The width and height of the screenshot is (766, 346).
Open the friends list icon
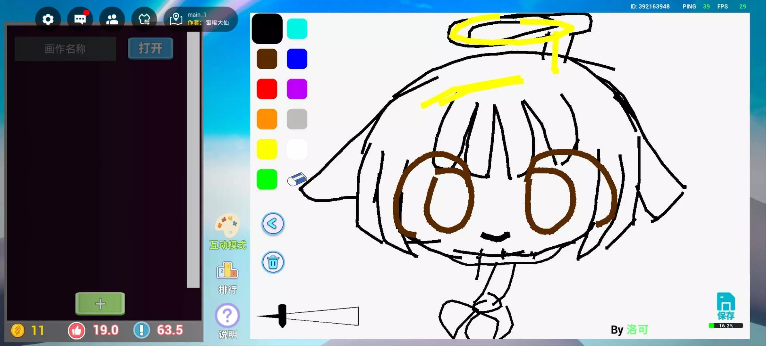click(112, 20)
